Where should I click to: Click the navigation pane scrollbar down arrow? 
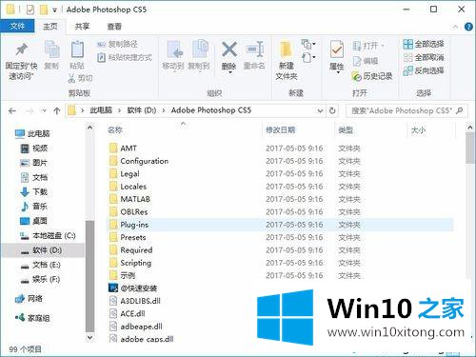(x=90, y=337)
